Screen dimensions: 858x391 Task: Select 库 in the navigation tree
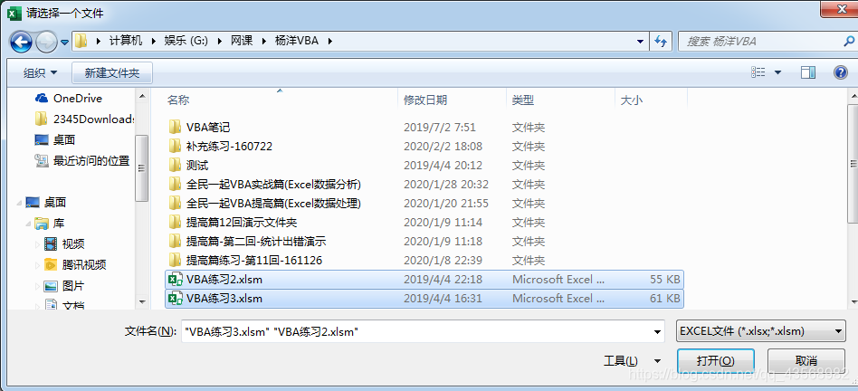coord(50,224)
